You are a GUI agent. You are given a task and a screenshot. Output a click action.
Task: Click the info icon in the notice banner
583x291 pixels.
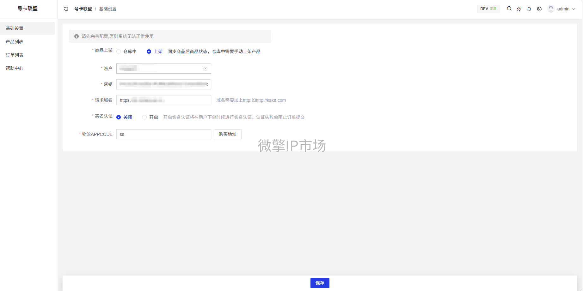(77, 36)
